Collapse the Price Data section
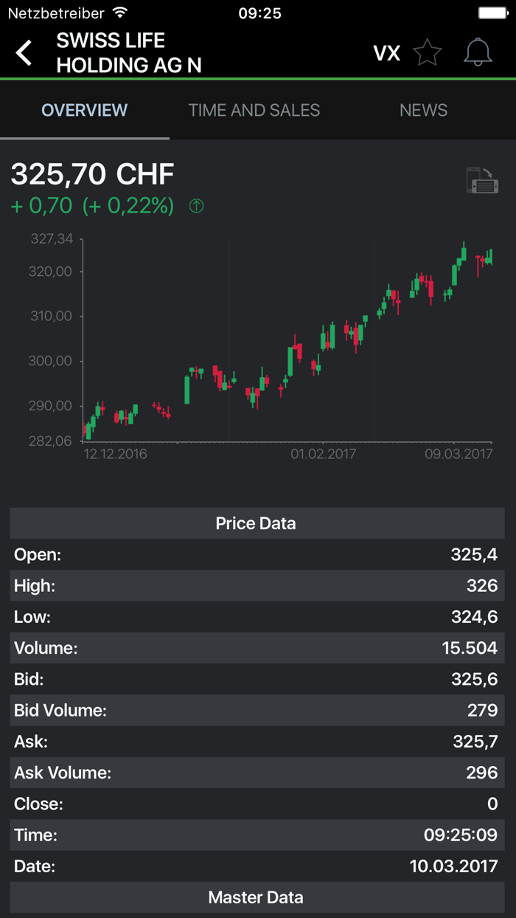Viewport: 516px width, 918px height. [x=256, y=523]
